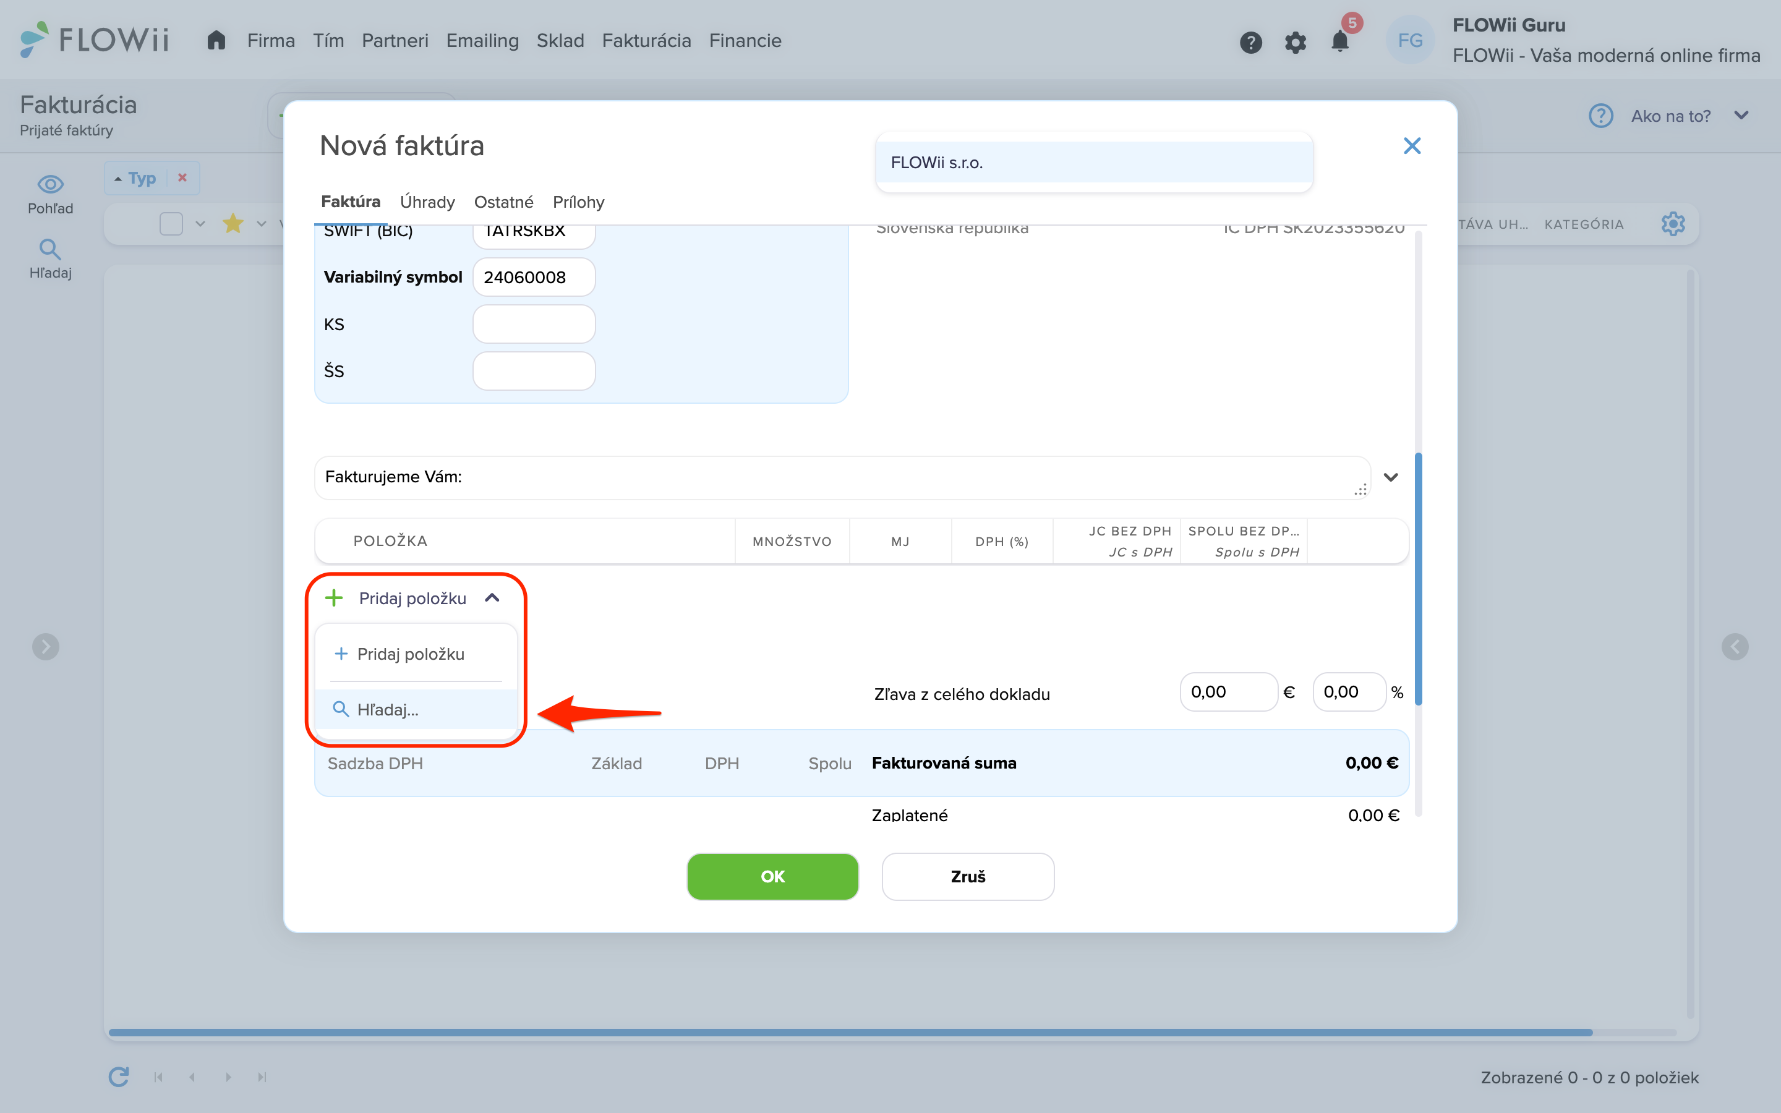
Task: Remove the Typ filter with the x
Action: coord(182,177)
